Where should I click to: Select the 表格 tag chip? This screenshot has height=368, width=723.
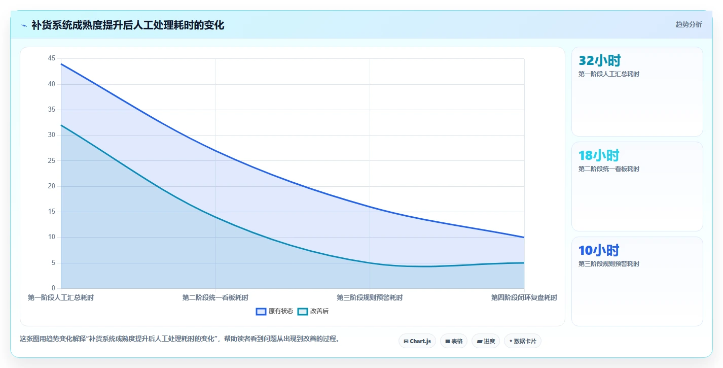(x=454, y=341)
